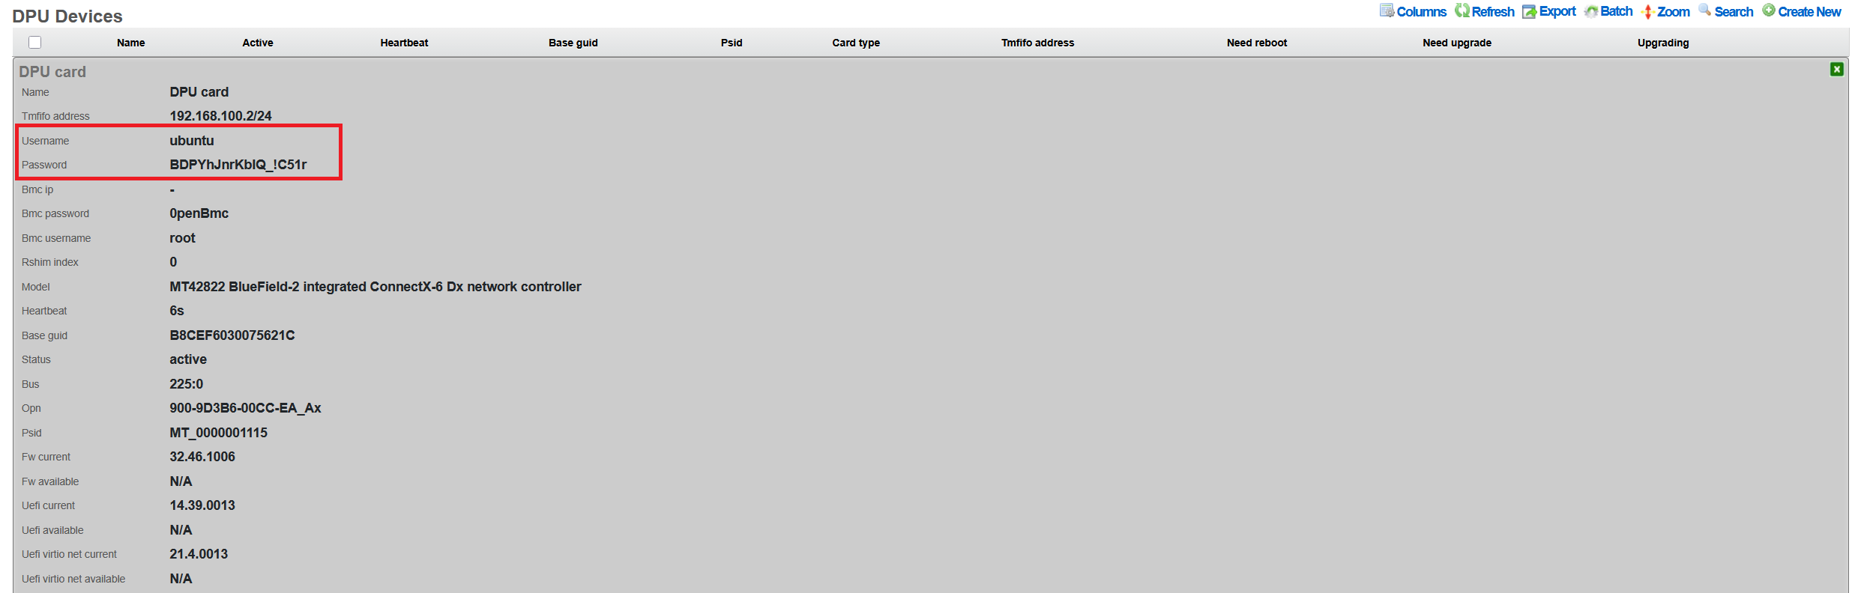
Task: Click the DPU card panel title
Action: pyautogui.click(x=52, y=72)
